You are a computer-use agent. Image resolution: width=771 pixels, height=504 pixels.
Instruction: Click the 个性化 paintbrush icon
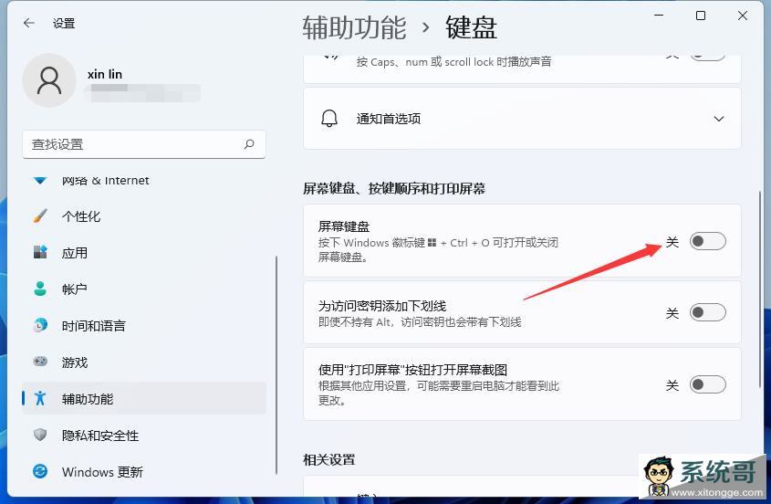click(40, 216)
